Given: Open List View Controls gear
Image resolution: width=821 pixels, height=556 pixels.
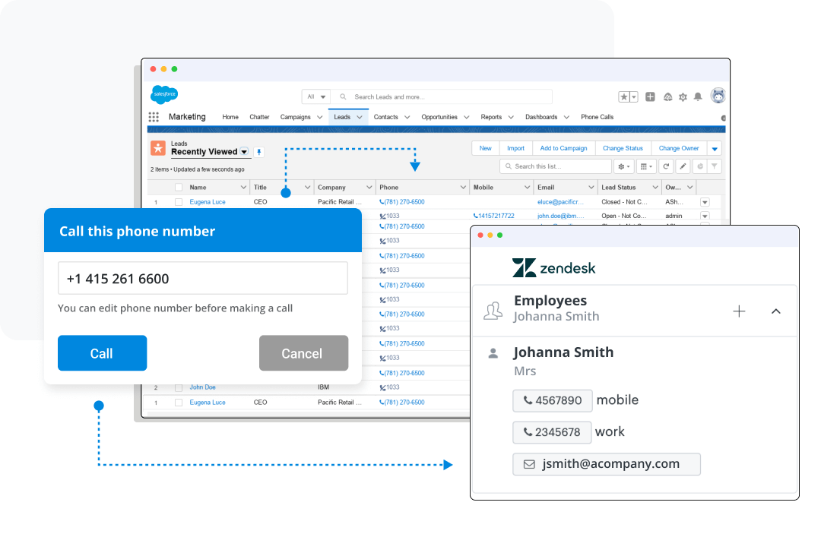Looking at the screenshot, I should point(623,166).
